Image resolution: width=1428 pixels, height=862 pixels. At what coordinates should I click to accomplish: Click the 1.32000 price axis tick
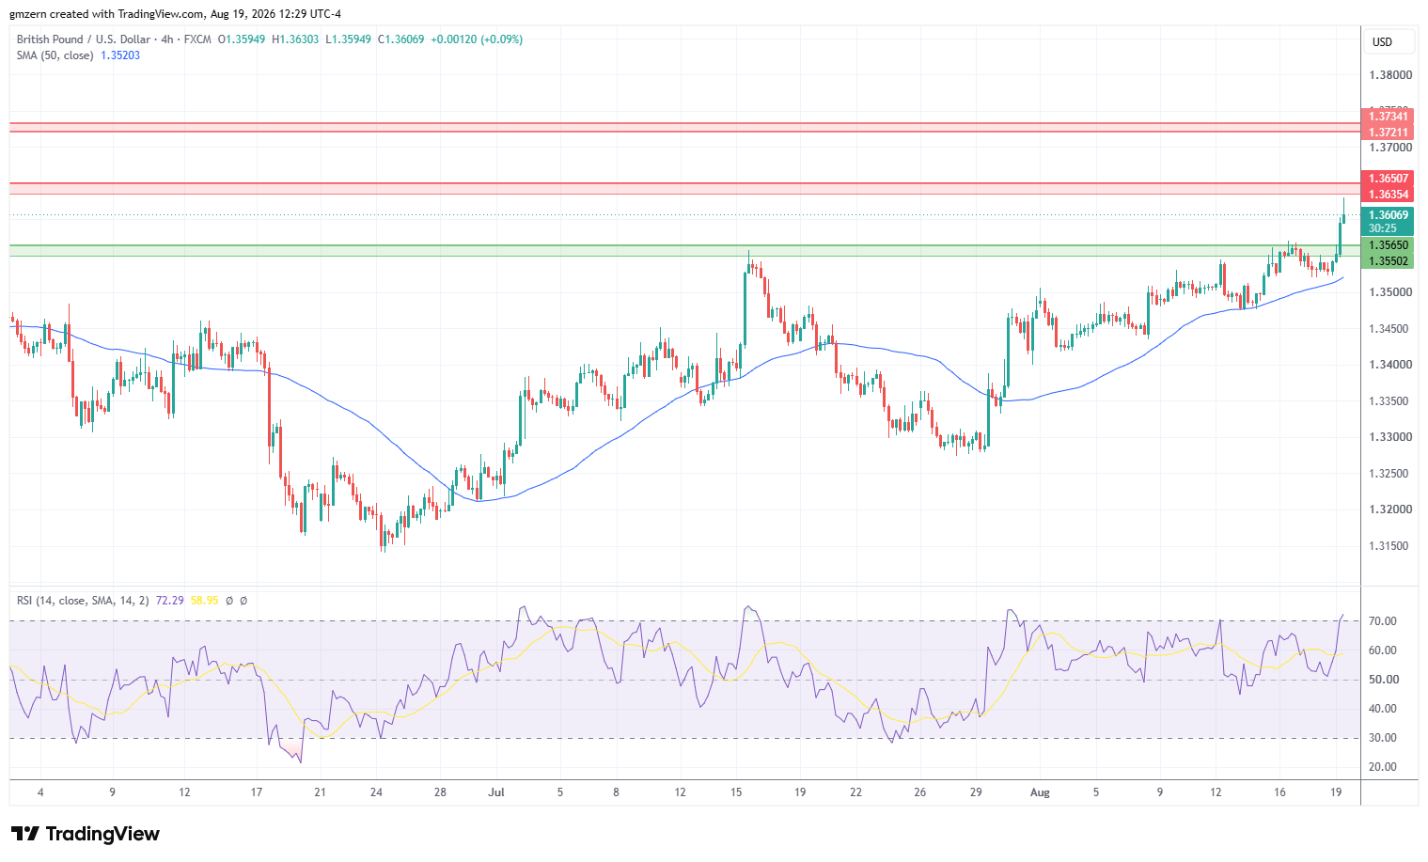tap(1389, 509)
